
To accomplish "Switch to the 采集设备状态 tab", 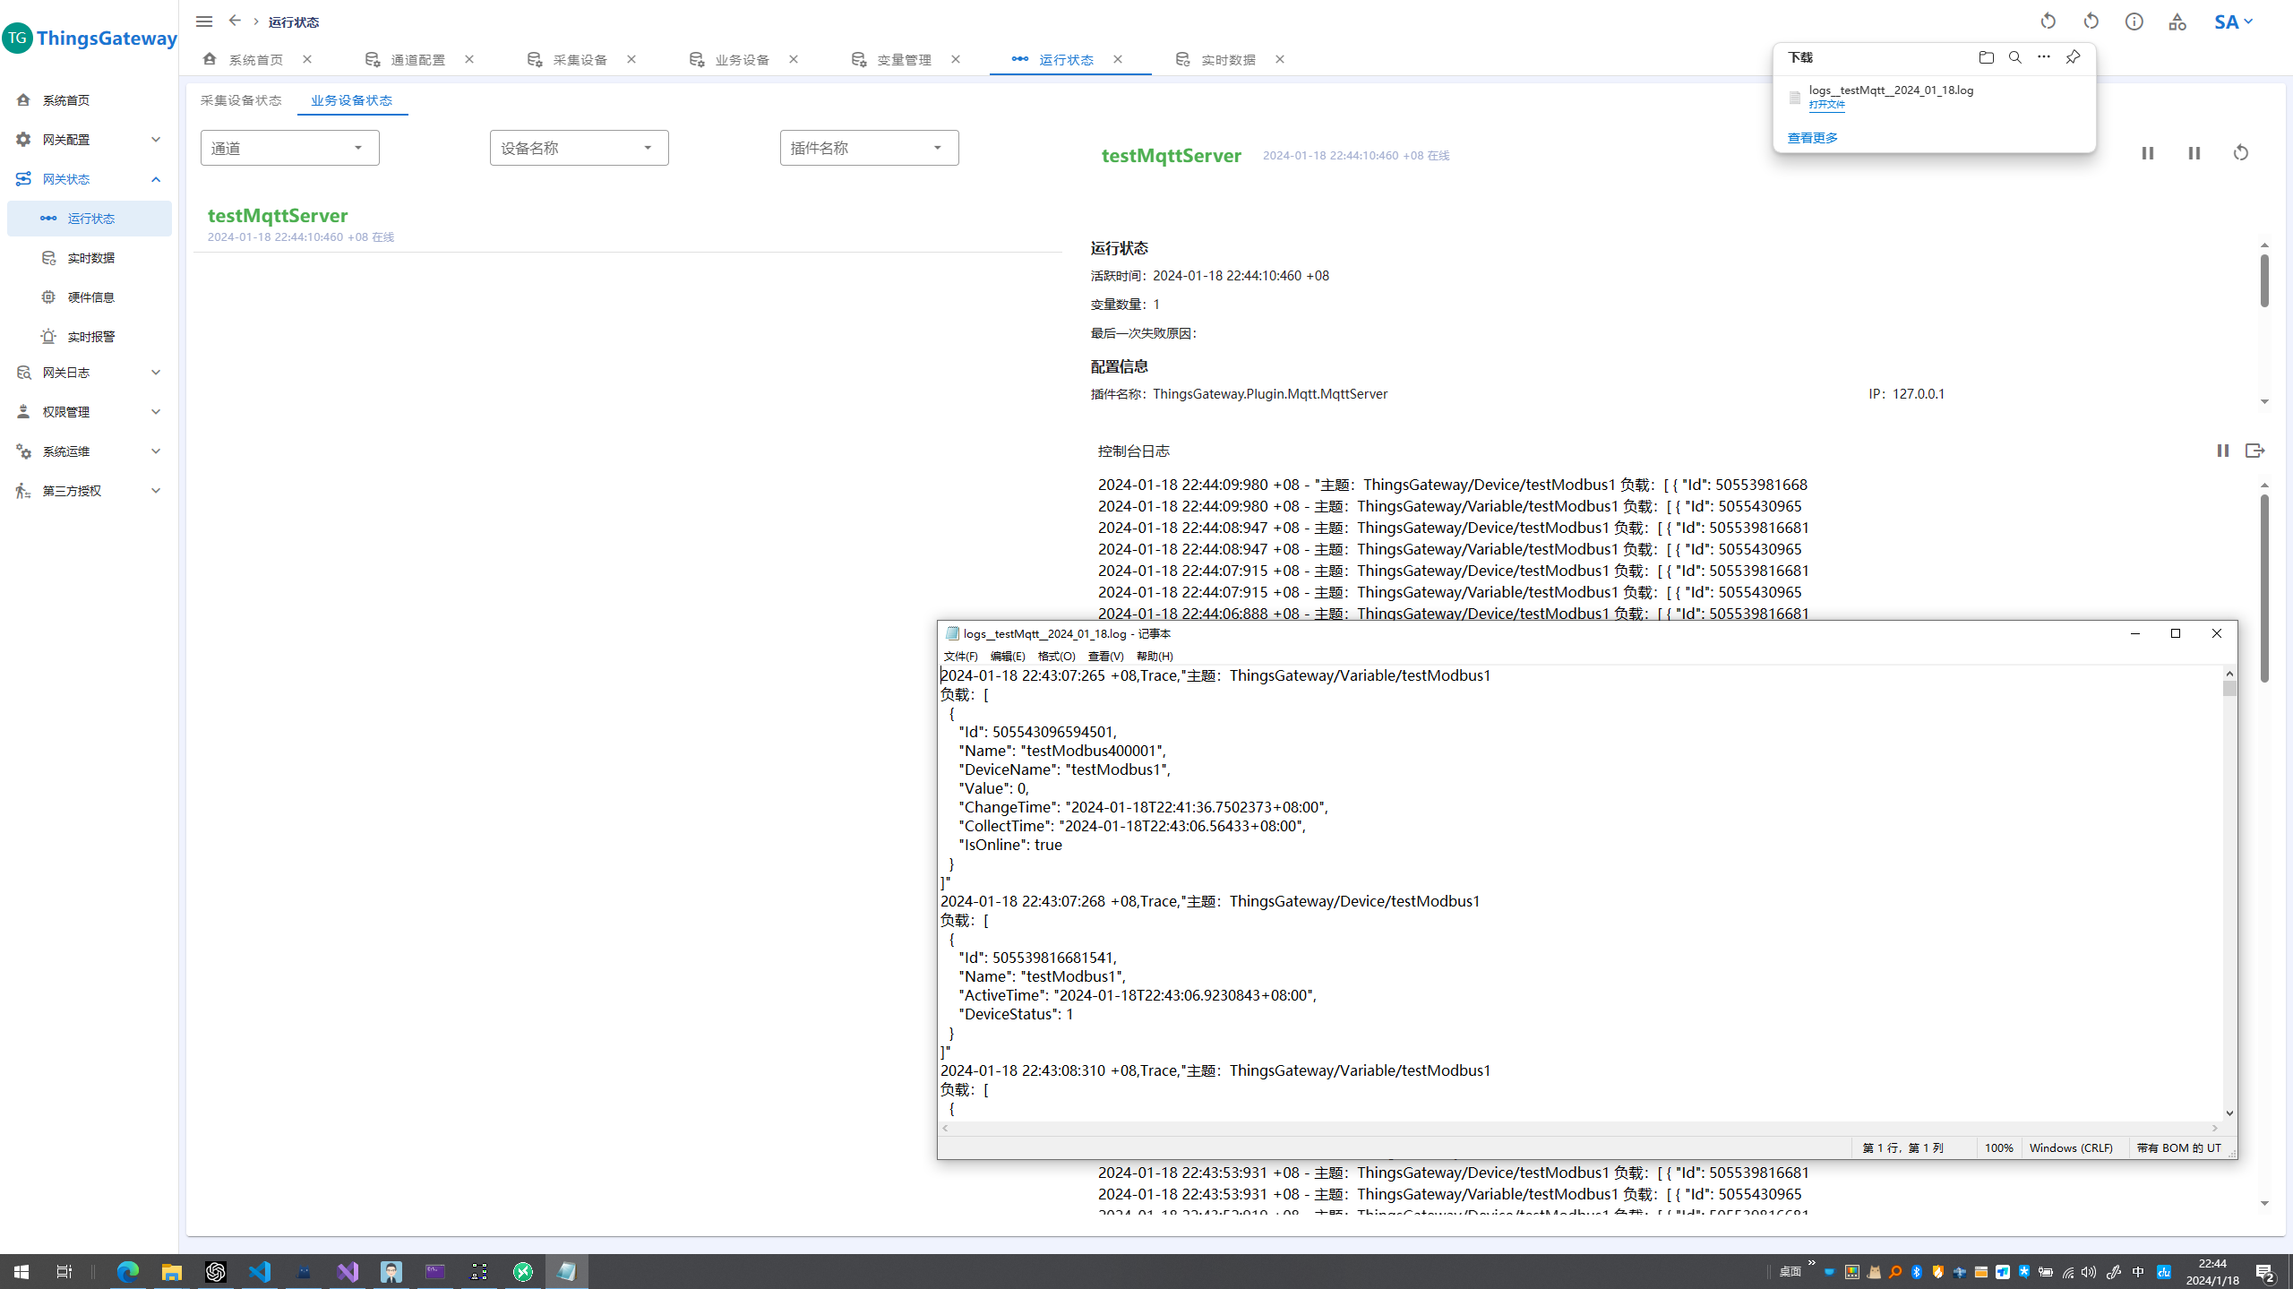I will pyautogui.click(x=241, y=100).
